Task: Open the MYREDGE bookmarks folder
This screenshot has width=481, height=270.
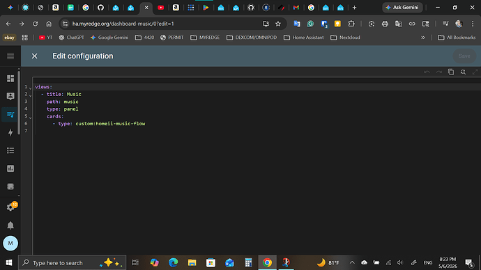Action: (x=205, y=38)
